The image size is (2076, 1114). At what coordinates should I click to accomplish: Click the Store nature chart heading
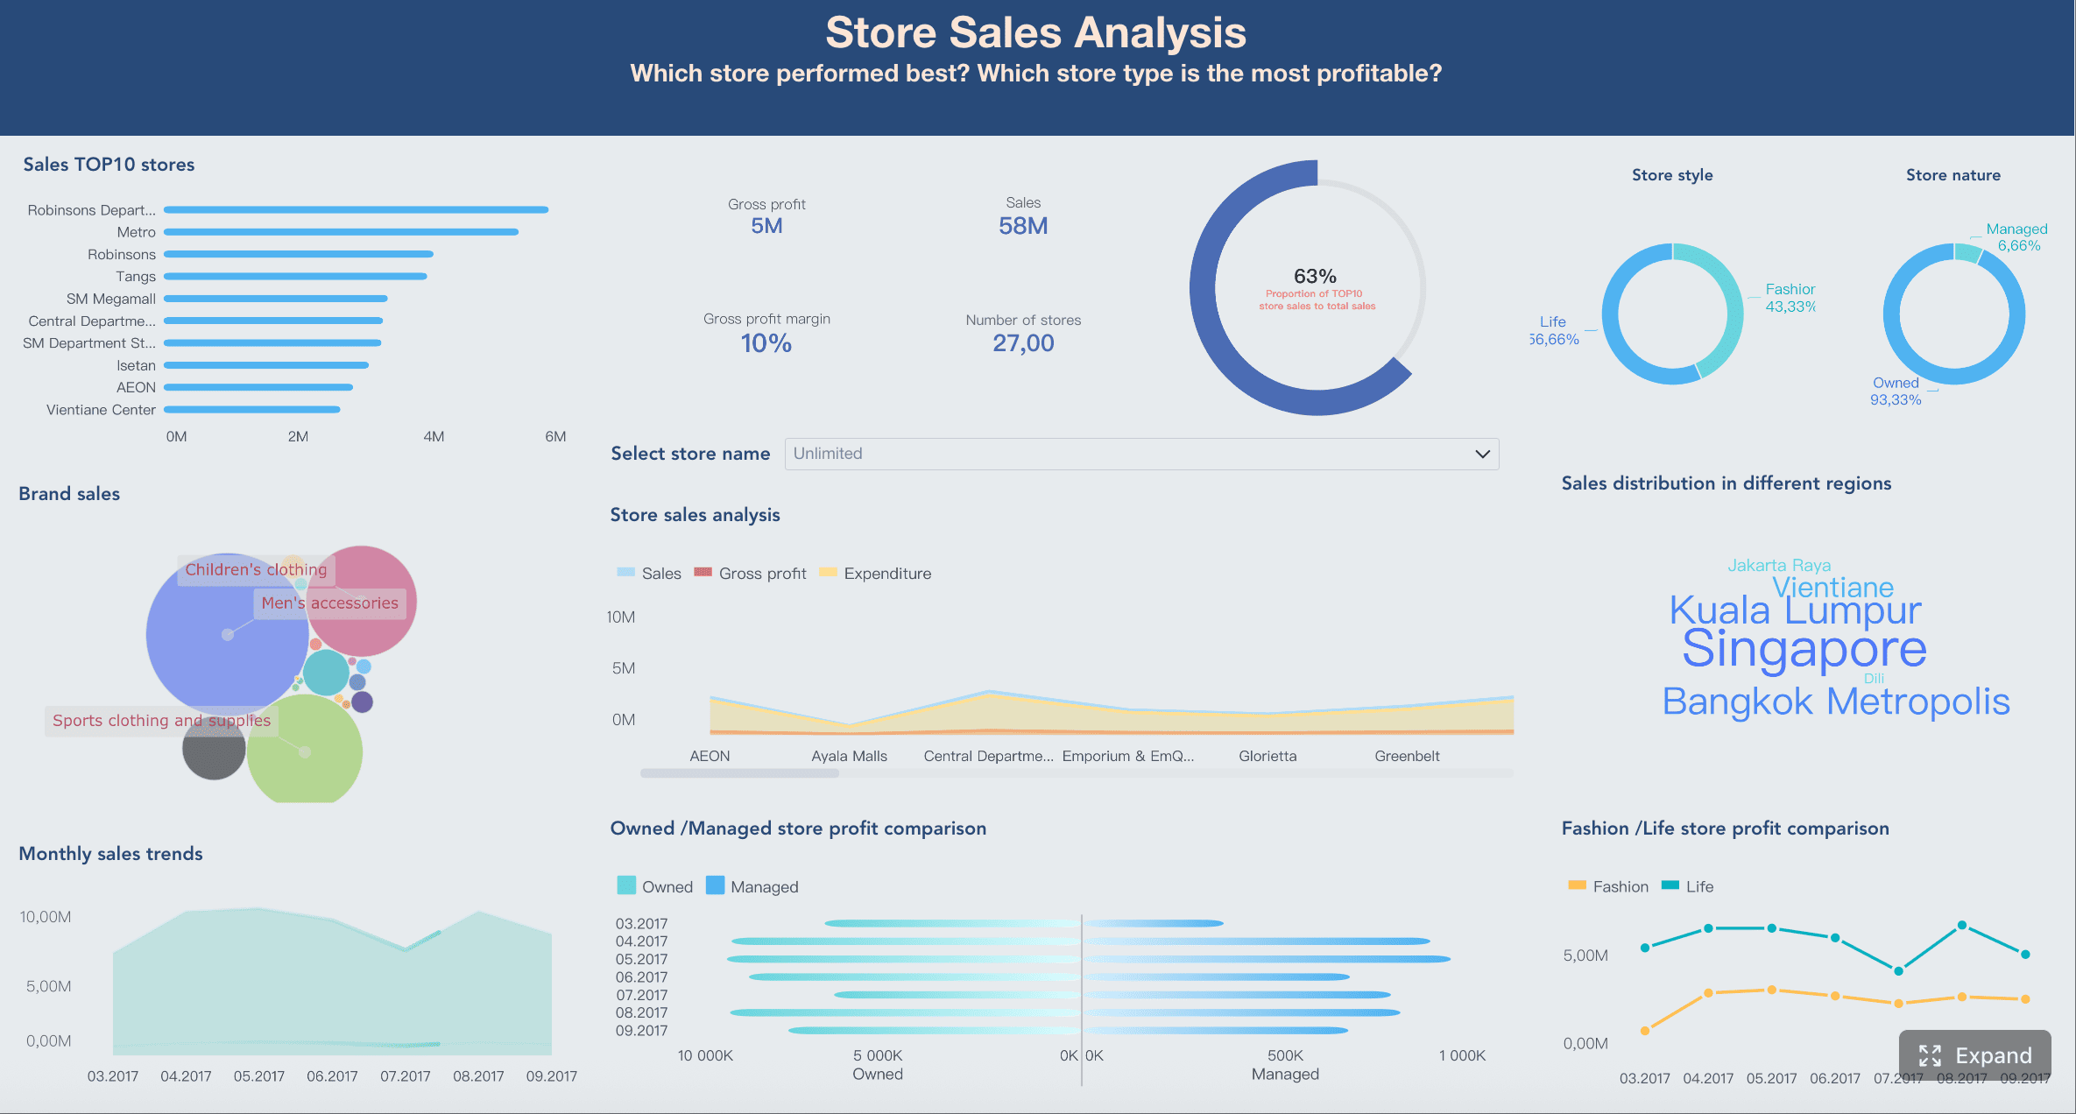[1952, 174]
